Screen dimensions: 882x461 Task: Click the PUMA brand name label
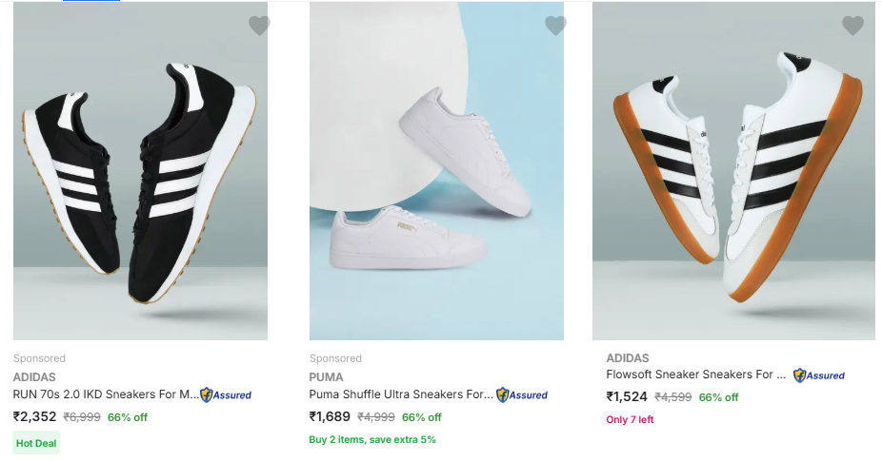[x=327, y=376]
